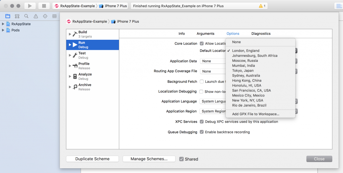The height and width of the screenshot is (173, 343).
Task: Select Hong Kong, China location
Action: point(261,80)
